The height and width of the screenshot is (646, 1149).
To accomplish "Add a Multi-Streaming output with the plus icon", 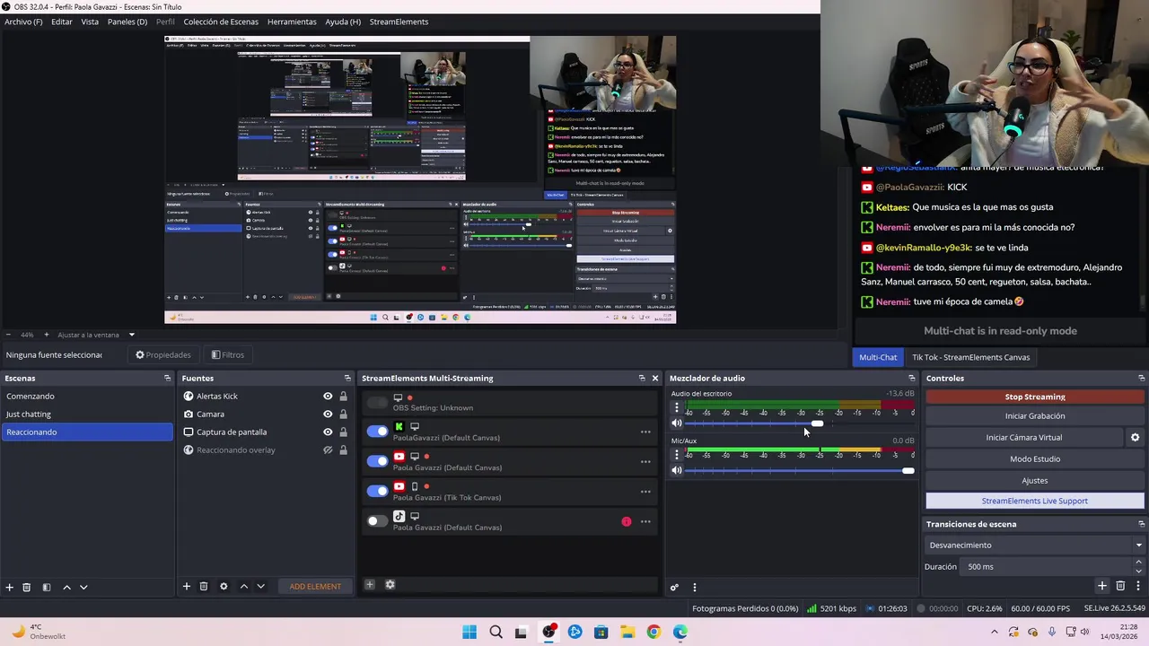I will [369, 584].
